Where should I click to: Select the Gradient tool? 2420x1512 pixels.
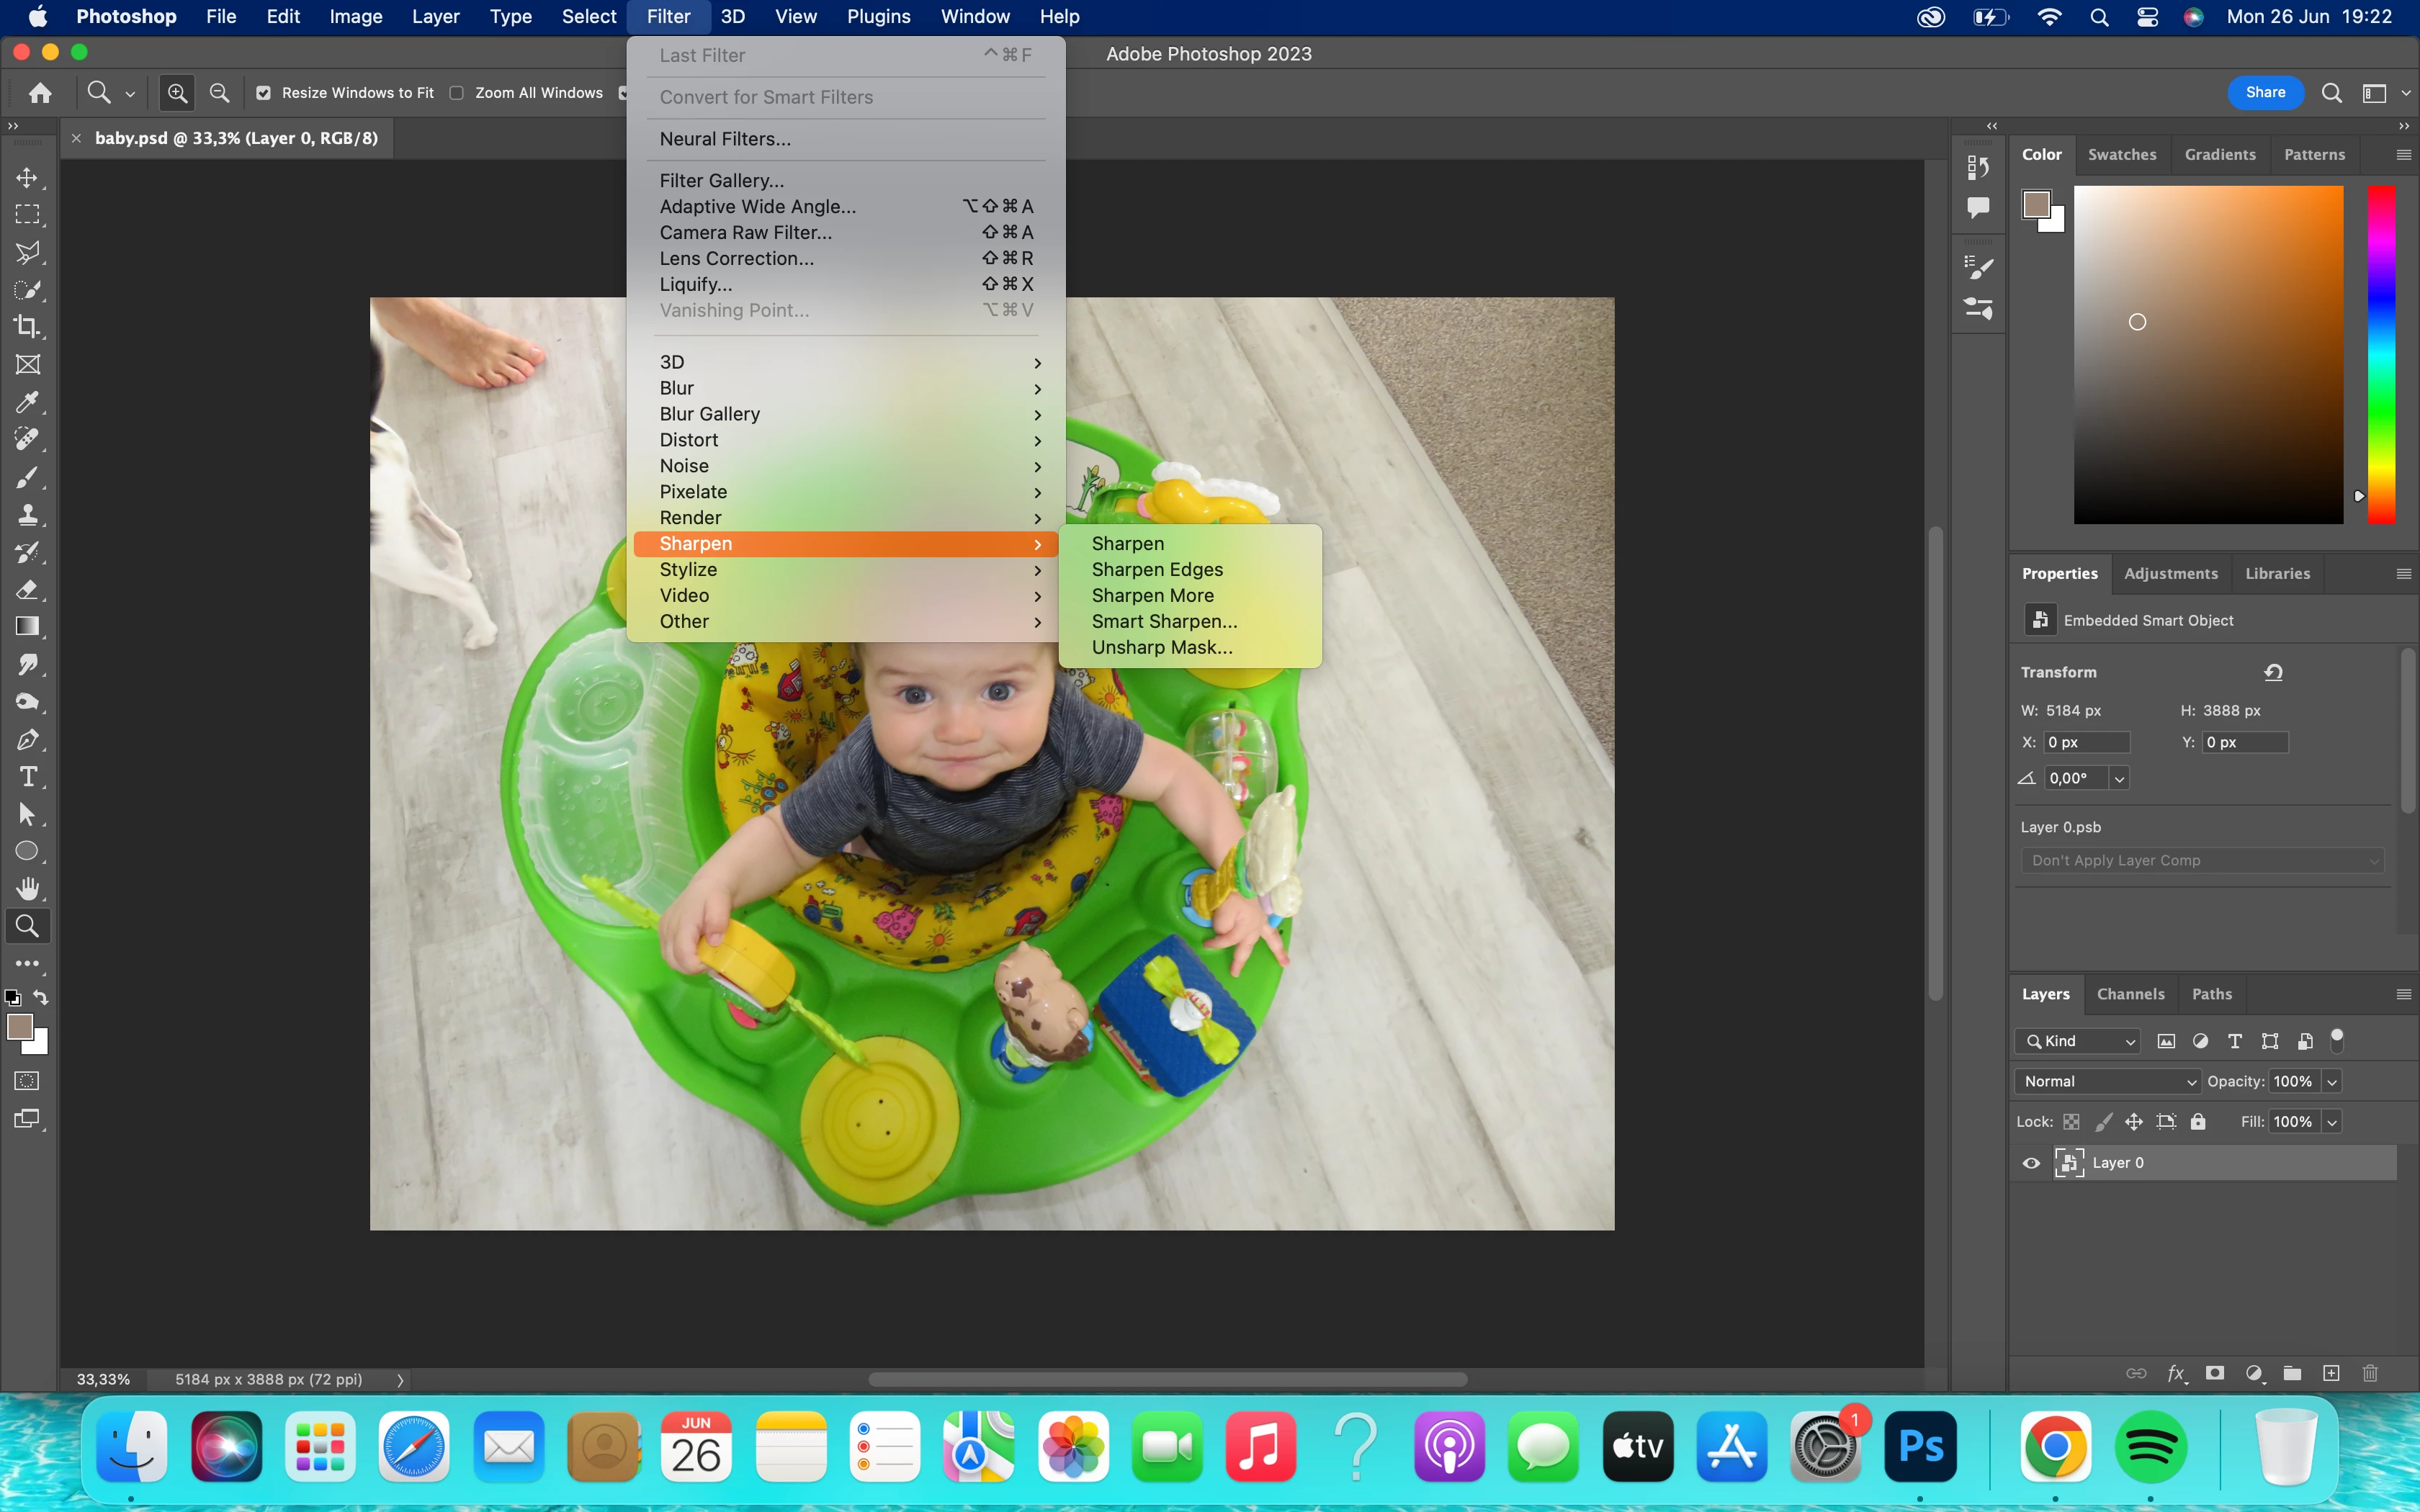click(27, 627)
